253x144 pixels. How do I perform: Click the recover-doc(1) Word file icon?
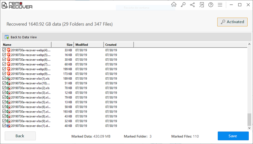9,126
